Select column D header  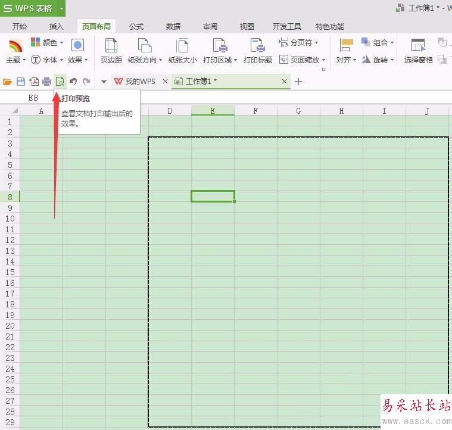tap(170, 111)
